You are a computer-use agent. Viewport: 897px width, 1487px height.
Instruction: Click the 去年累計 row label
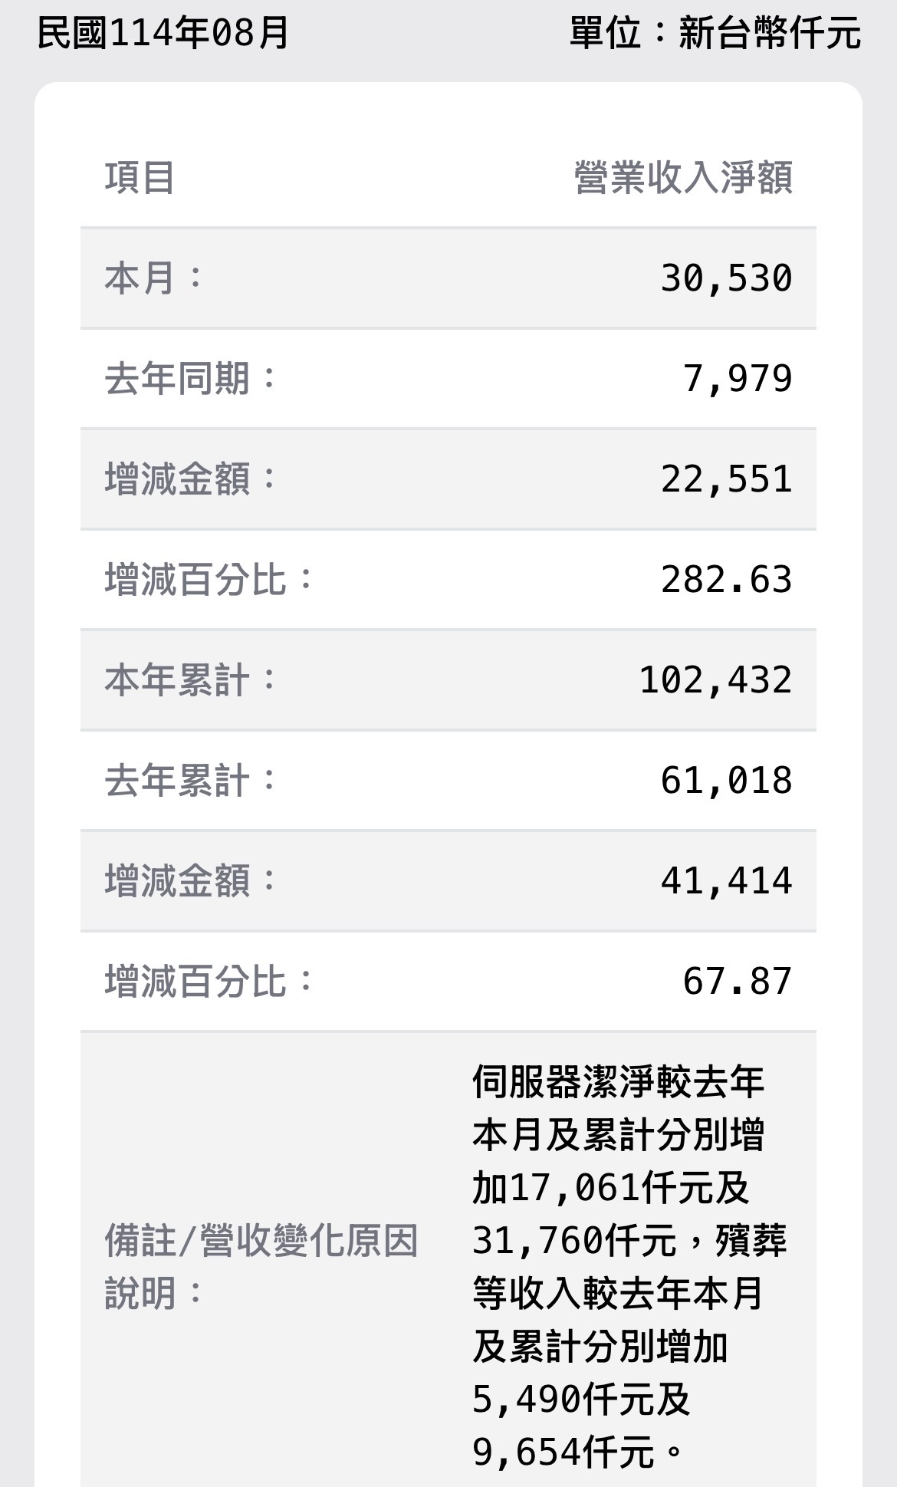(x=190, y=780)
